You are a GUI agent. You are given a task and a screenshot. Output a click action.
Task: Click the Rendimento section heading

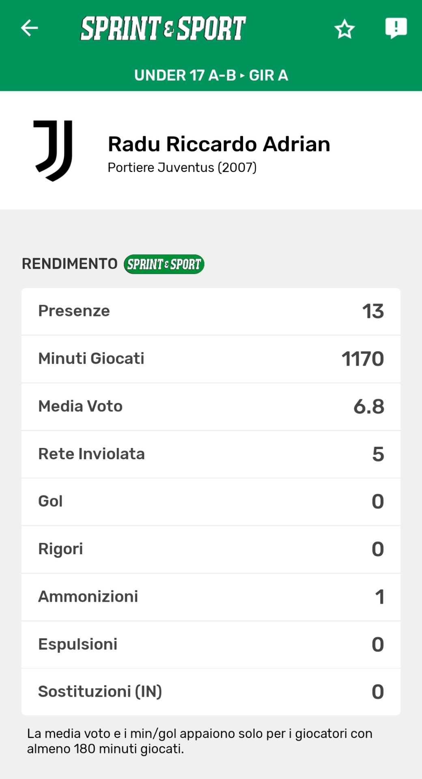coord(70,264)
